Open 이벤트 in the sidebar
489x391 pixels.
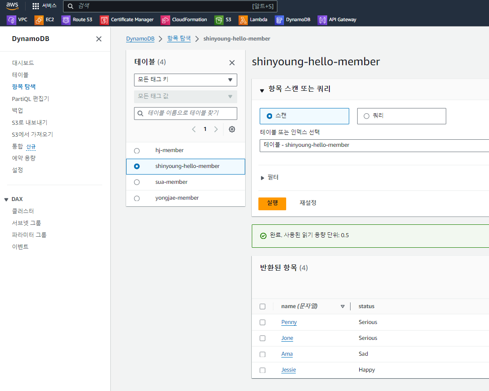click(20, 247)
